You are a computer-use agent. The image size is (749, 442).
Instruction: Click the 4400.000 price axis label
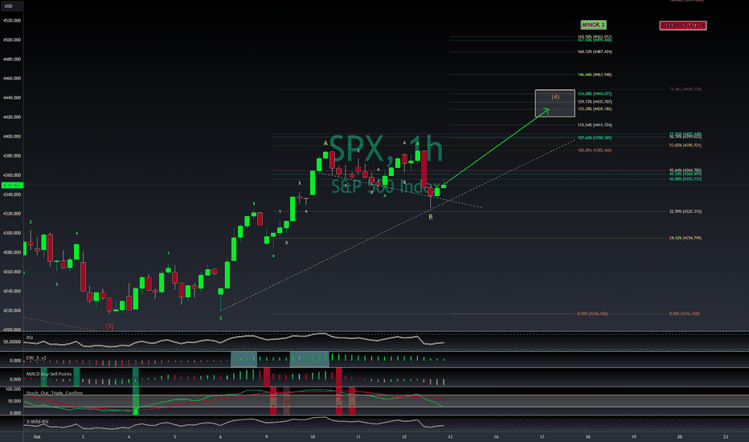tap(12, 137)
